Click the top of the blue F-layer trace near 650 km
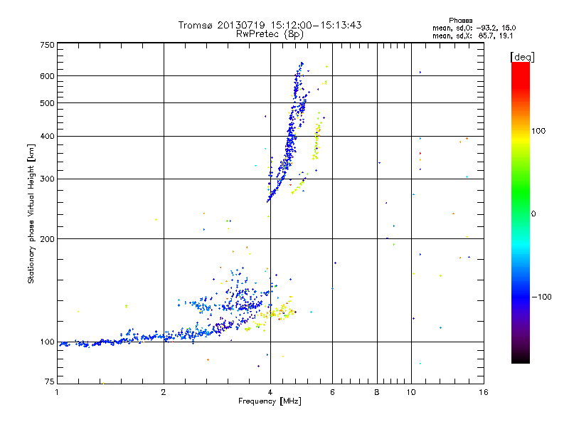This screenshot has height=427, width=569. tap(301, 64)
